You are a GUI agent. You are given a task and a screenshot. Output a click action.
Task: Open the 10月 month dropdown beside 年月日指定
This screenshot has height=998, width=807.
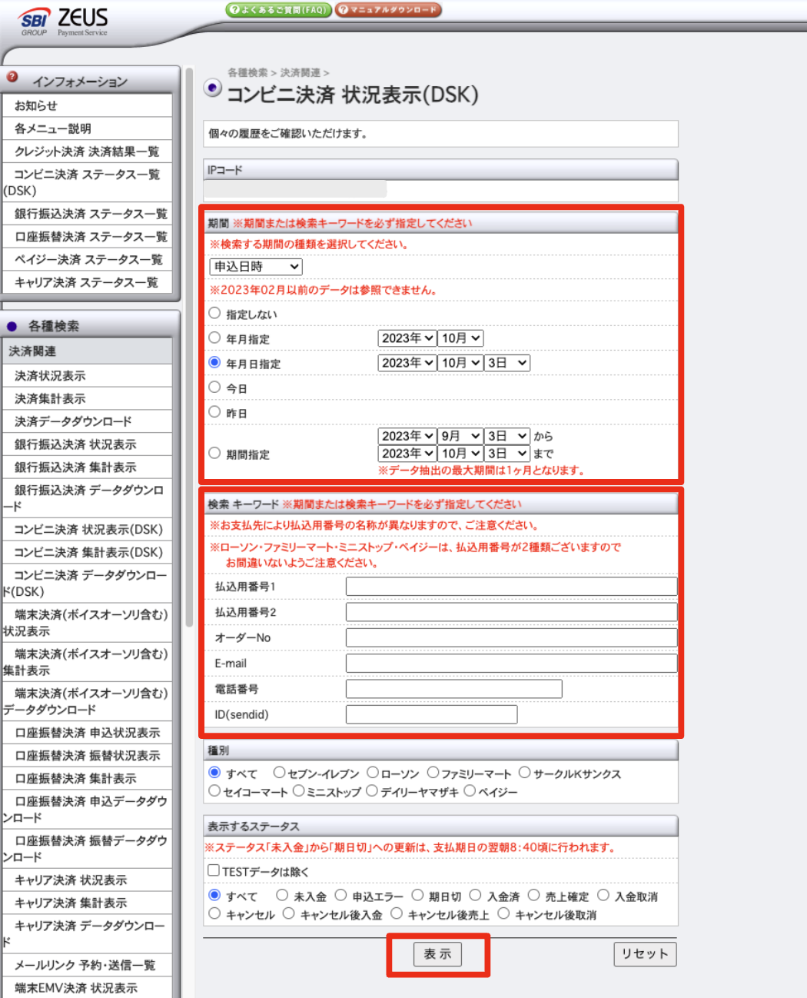460,362
